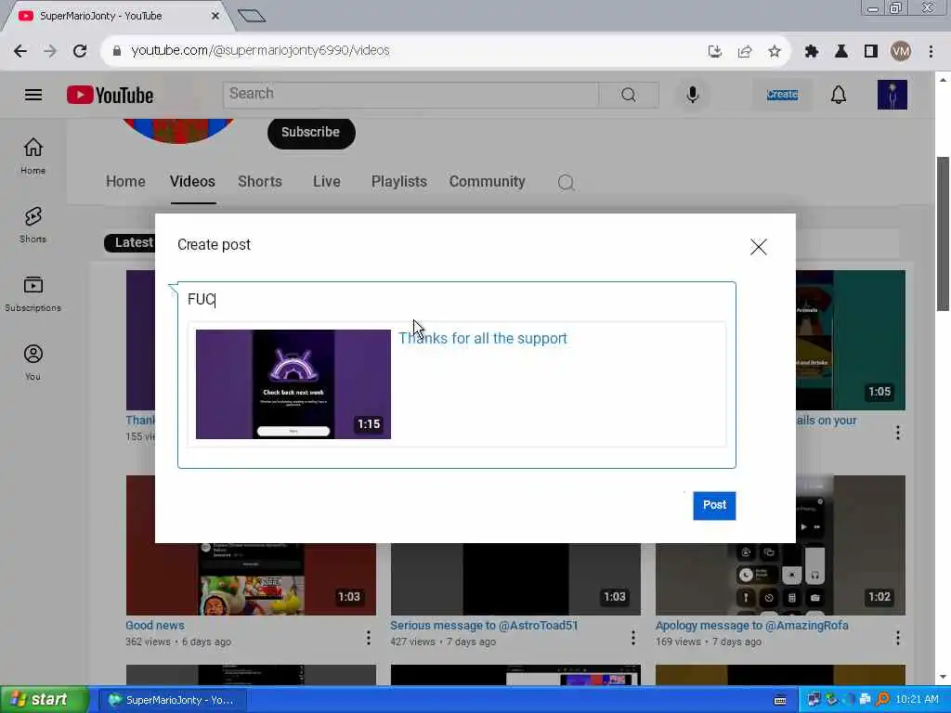This screenshot has height=713, width=951.
Task: Open Serious message to @AstroToad51 title
Action: pyautogui.click(x=484, y=625)
